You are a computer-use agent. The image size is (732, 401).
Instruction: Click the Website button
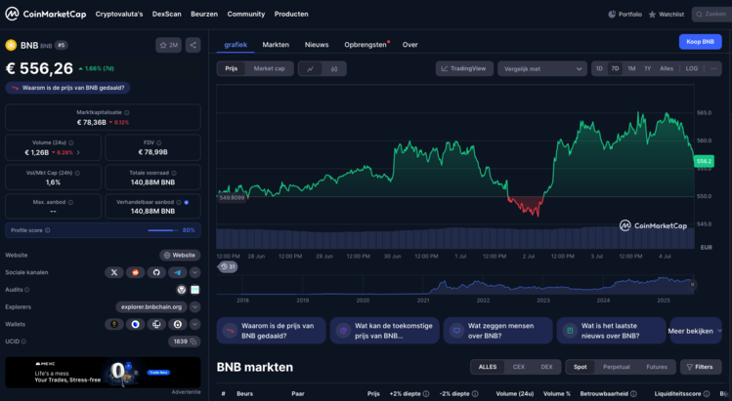tap(180, 255)
